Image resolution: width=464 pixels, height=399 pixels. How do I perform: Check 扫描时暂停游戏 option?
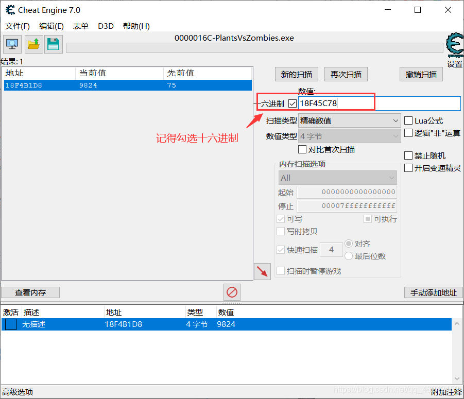(281, 271)
